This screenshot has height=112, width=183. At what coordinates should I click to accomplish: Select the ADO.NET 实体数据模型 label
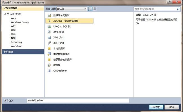[x=66, y=21]
